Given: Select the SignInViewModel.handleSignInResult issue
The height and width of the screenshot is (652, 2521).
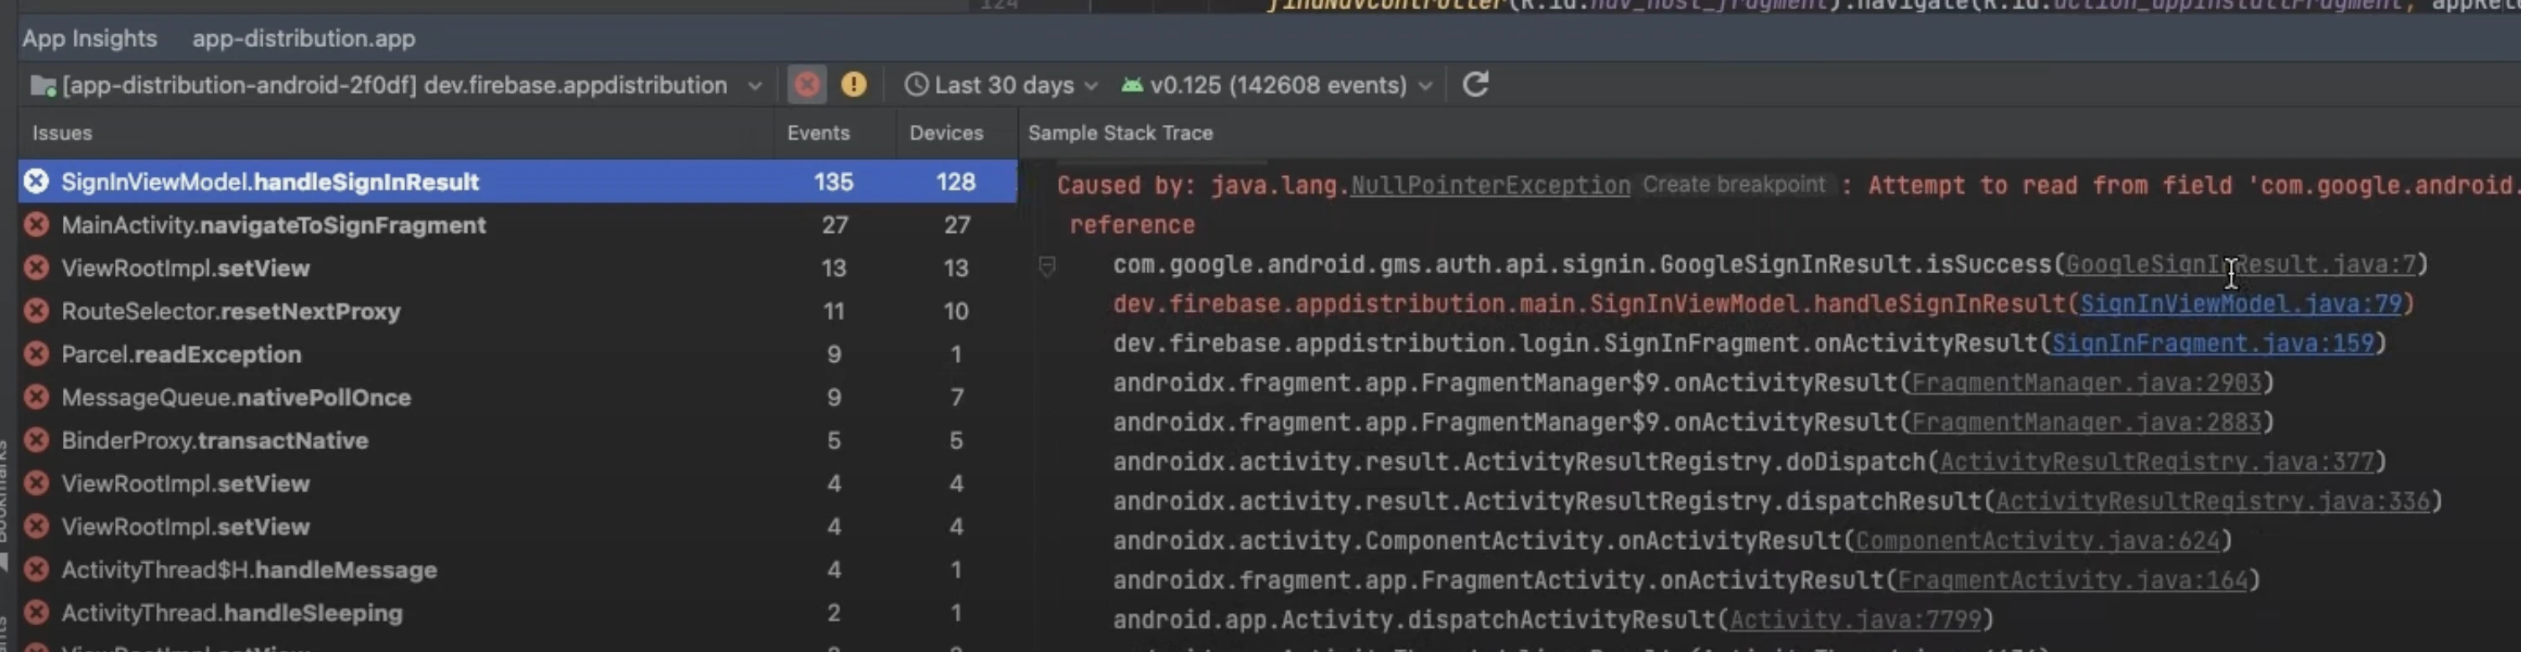Looking at the screenshot, I should [x=517, y=182].
